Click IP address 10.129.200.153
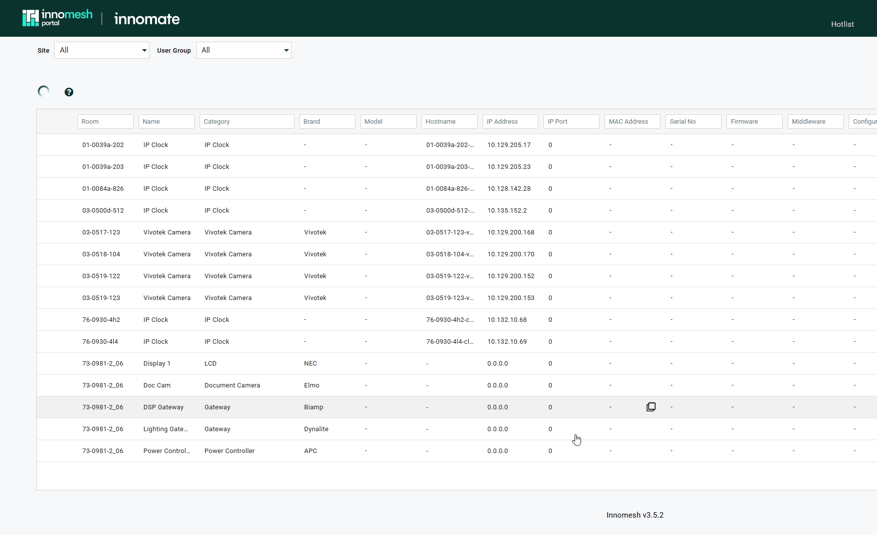Viewport: 877px width, 535px height. (x=511, y=298)
